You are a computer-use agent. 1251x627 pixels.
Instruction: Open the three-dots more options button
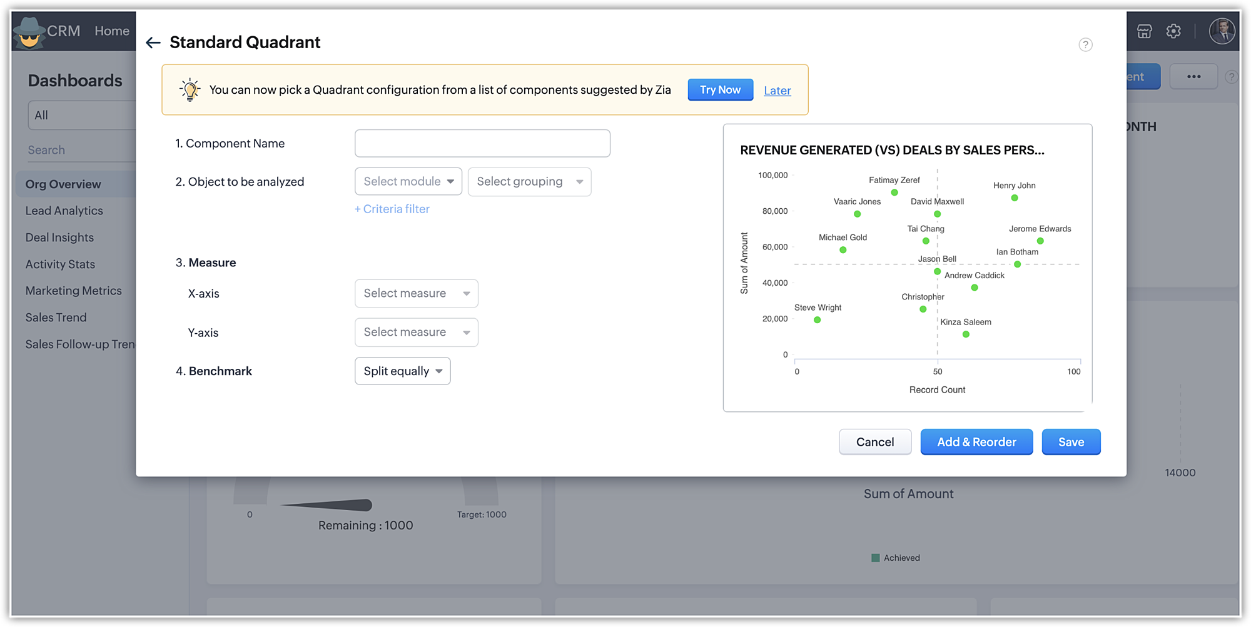(x=1193, y=77)
